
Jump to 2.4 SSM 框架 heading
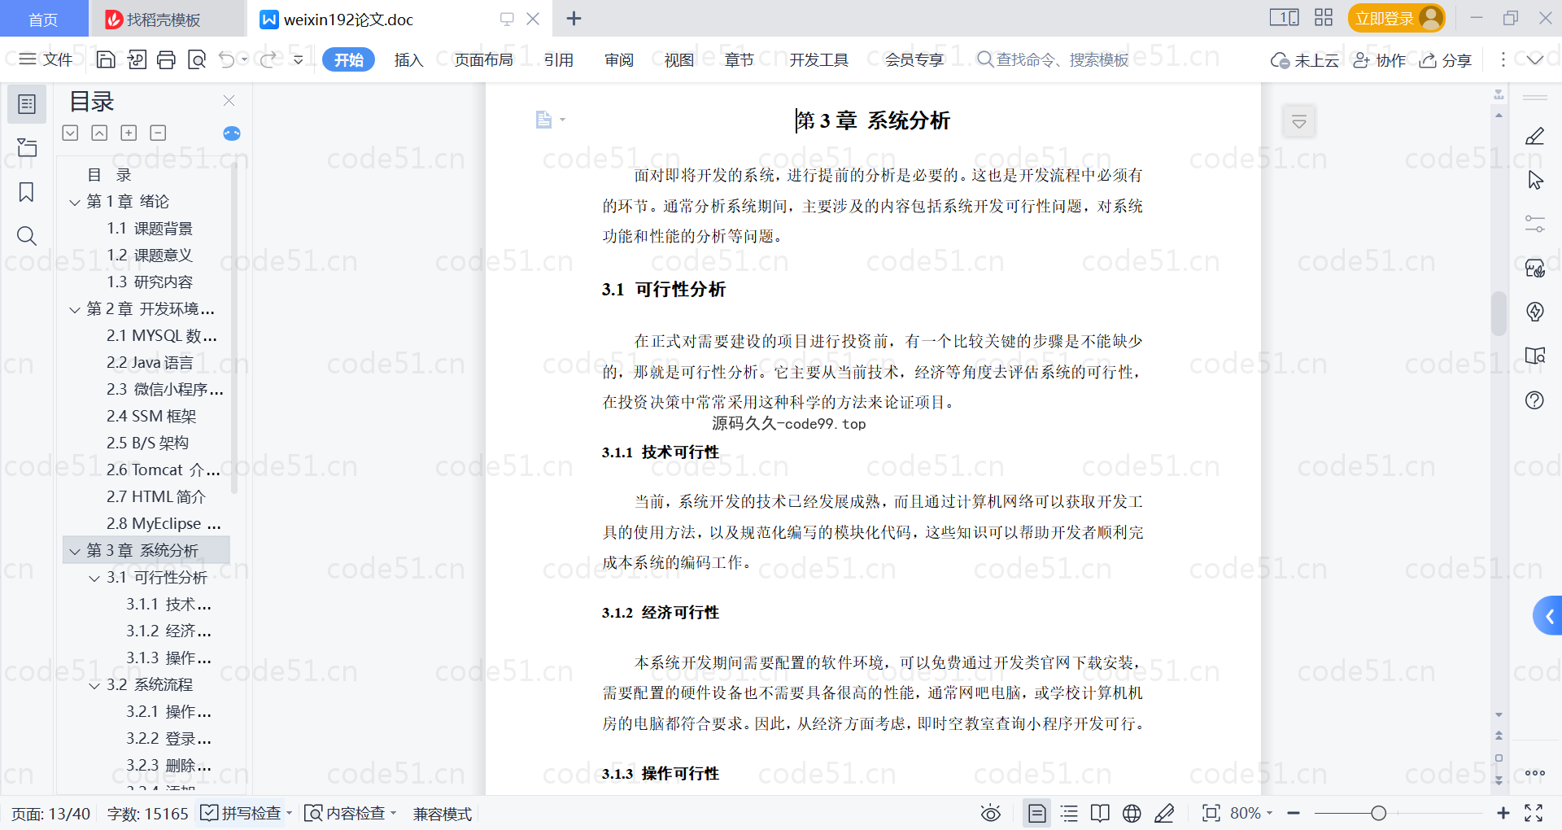pyautogui.click(x=151, y=417)
